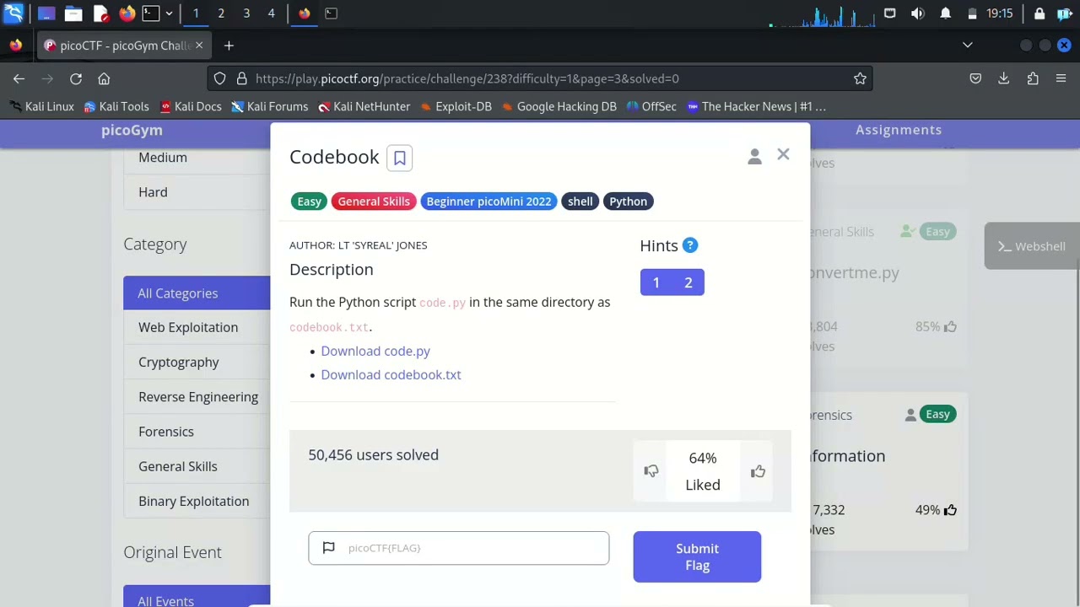The image size is (1080, 607).
Task: Close the picoCTF browser tab
Action: [x=199, y=46]
